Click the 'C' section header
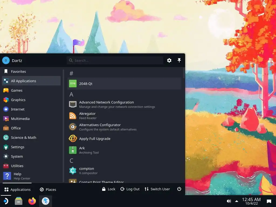Viewport: 276px width, 207px height. 71,161
